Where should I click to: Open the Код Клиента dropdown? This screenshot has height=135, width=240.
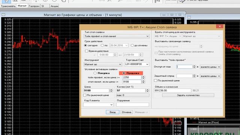(x=98, y=105)
